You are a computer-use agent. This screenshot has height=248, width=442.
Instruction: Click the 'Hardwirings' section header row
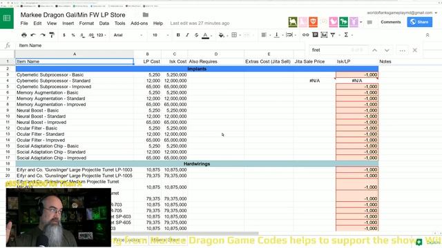[197, 164]
